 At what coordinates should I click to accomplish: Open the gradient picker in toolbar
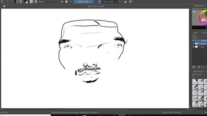click(x=16, y=2)
